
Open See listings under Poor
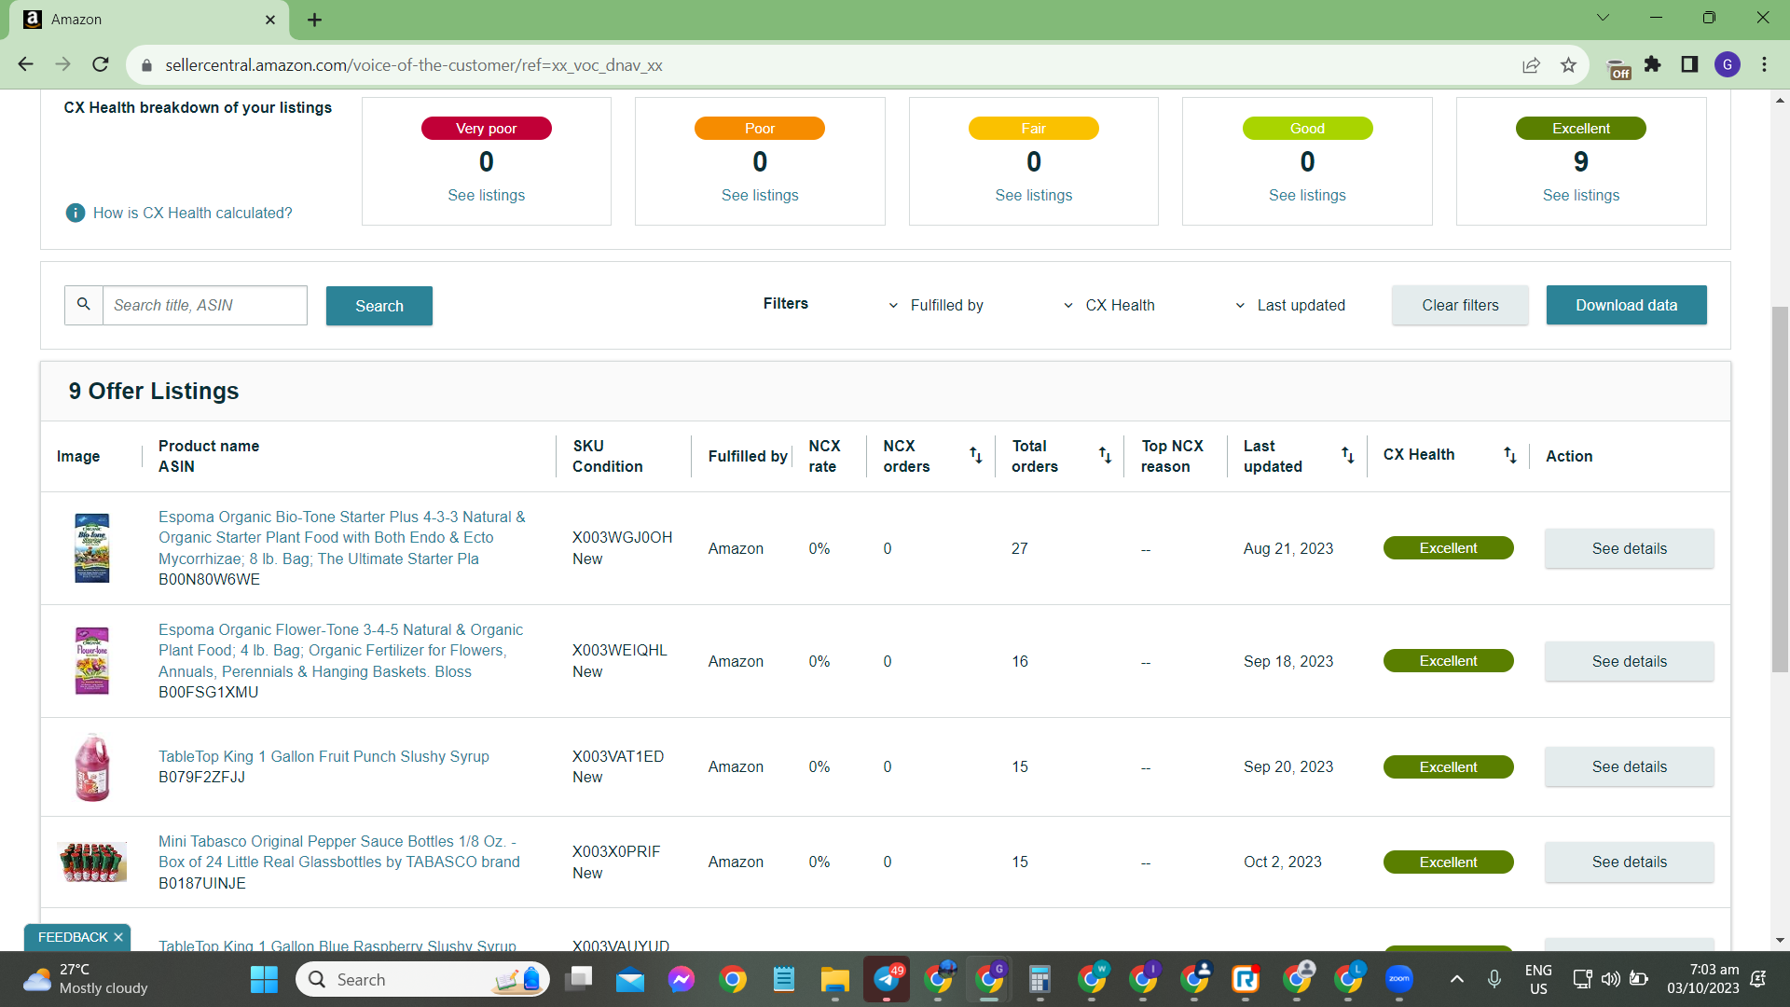(760, 195)
